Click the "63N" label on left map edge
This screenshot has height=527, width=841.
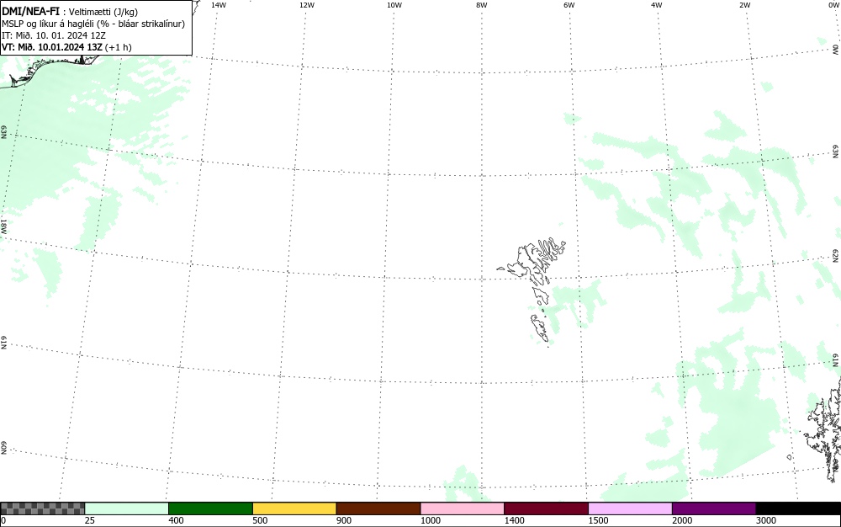click(3, 132)
